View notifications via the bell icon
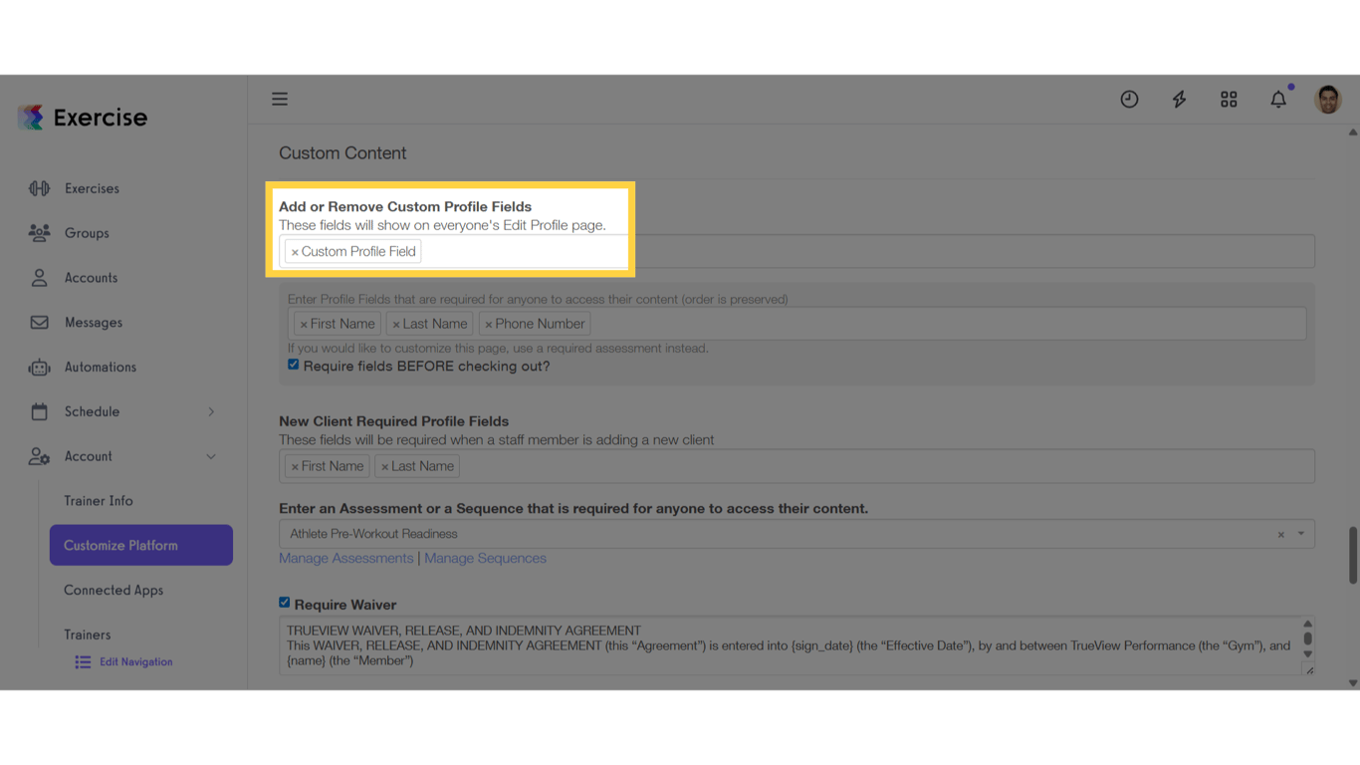Viewport: 1360px width, 765px height. click(x=1278, y=99)
